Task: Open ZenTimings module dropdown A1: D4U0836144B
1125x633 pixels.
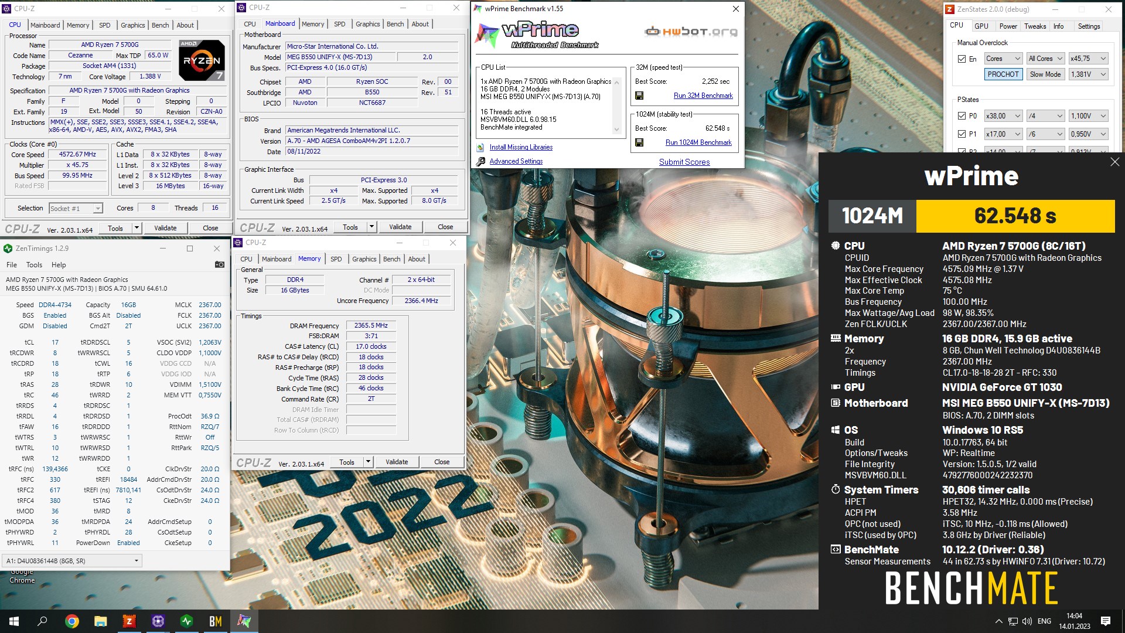Action: coord(72,561)
